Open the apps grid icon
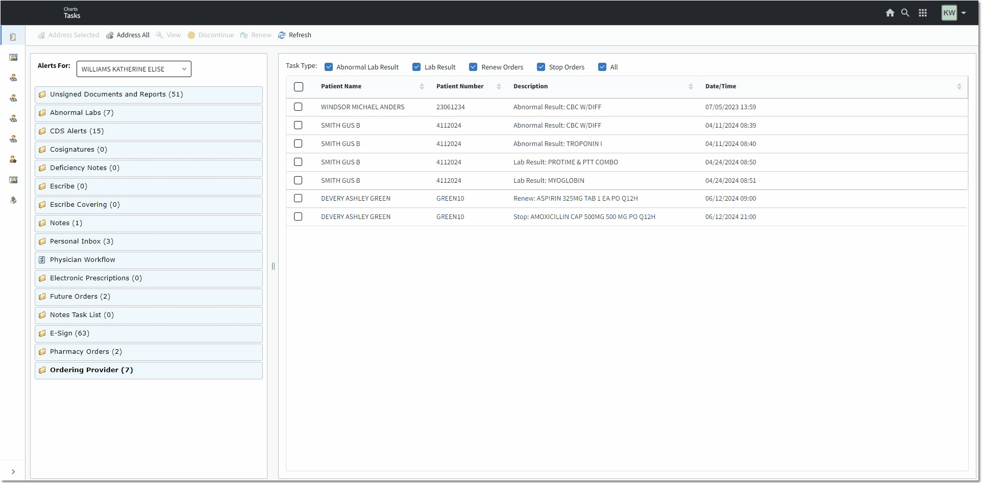The image size is (982, 484). pos(923,13)
